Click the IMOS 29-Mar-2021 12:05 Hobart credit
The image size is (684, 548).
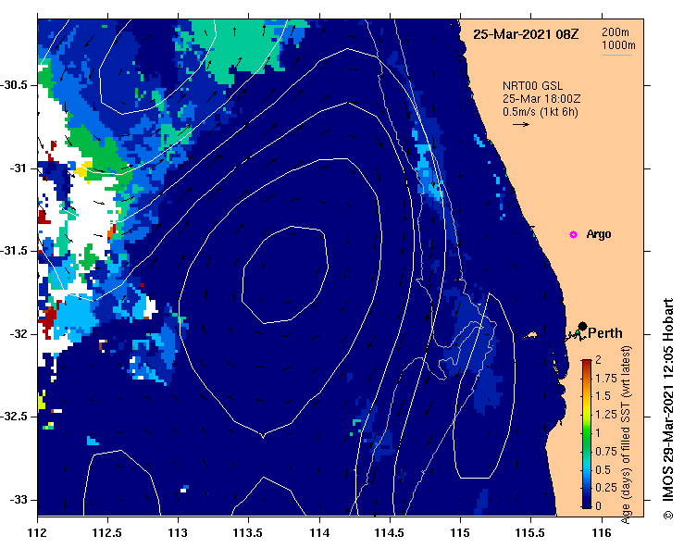668,409
